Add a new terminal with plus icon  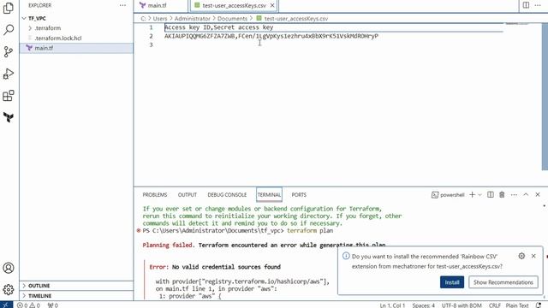[472, 194]
